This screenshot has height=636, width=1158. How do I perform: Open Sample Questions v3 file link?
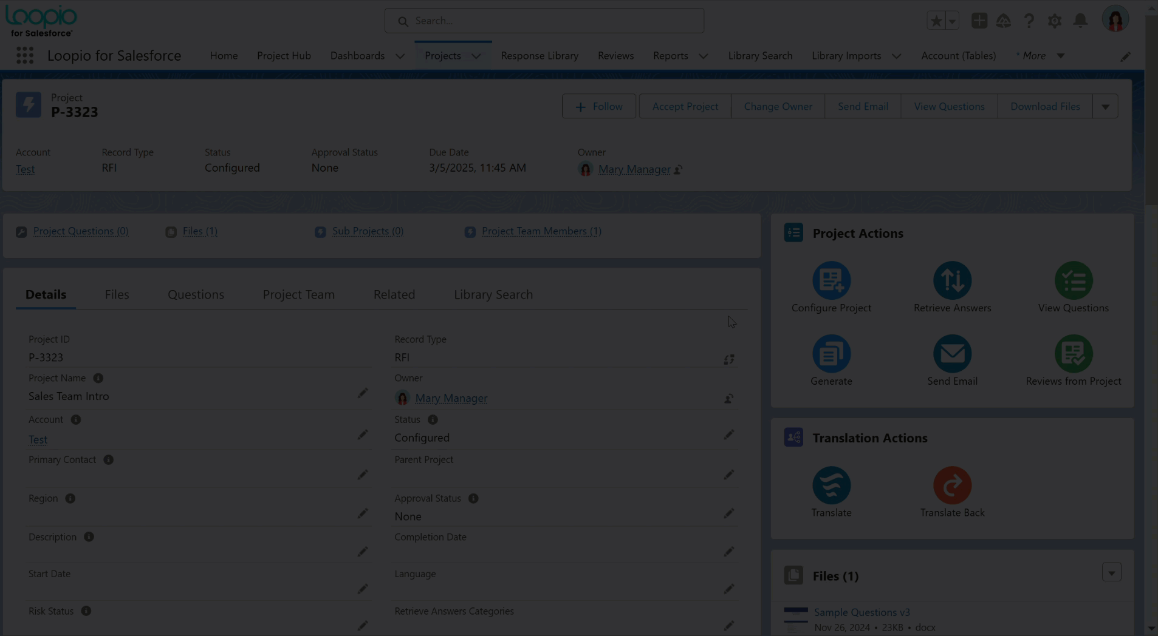tap(862, 612)
